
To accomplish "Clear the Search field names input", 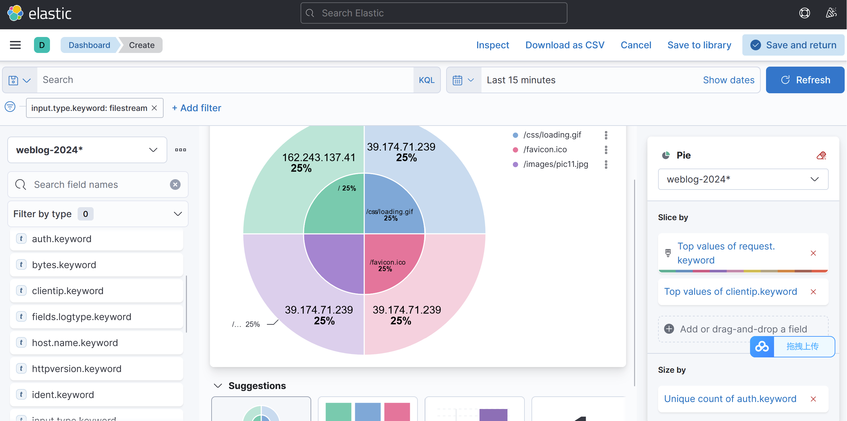I will [x=175, y=185].
